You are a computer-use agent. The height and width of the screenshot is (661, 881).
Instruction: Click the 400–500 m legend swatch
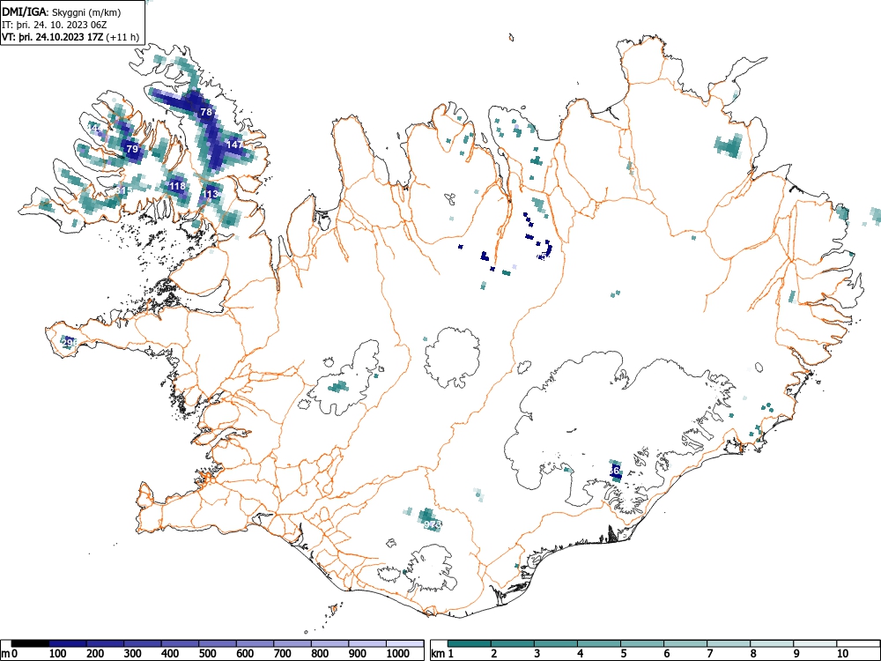tap(180, 643)
